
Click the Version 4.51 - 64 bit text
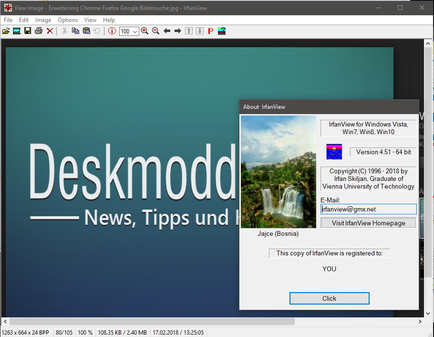pyautogui.click(x=383, y=152)
